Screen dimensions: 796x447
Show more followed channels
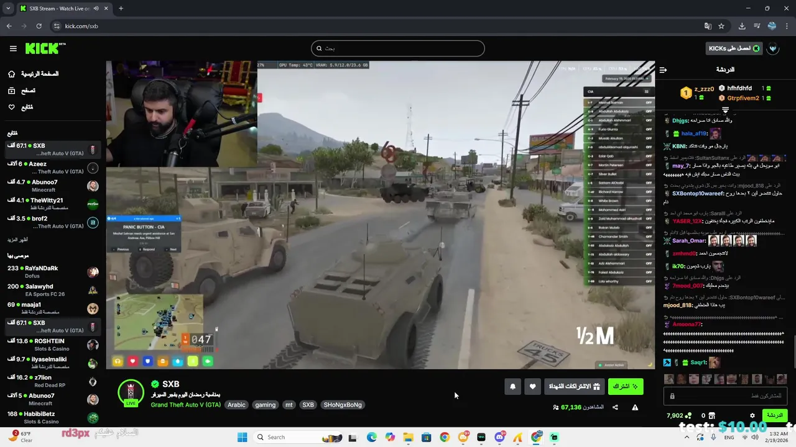pyautogui.click(x=17, y=240)
